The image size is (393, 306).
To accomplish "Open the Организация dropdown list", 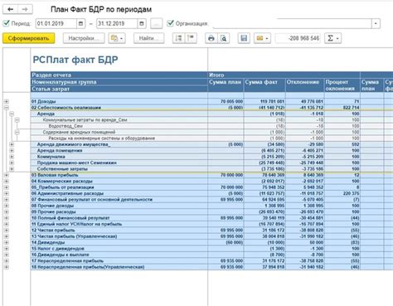I will point(376,23).
